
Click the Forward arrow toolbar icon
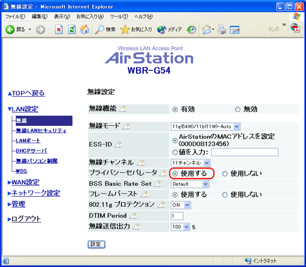pyautogui.click(x=40, y=30)
